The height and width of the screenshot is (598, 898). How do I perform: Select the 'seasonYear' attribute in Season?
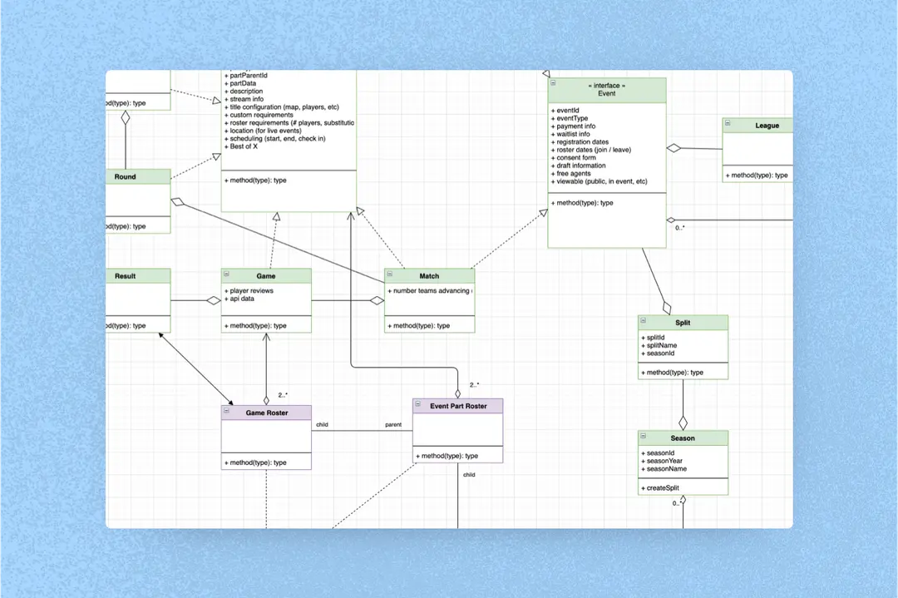tap(663, 461)
